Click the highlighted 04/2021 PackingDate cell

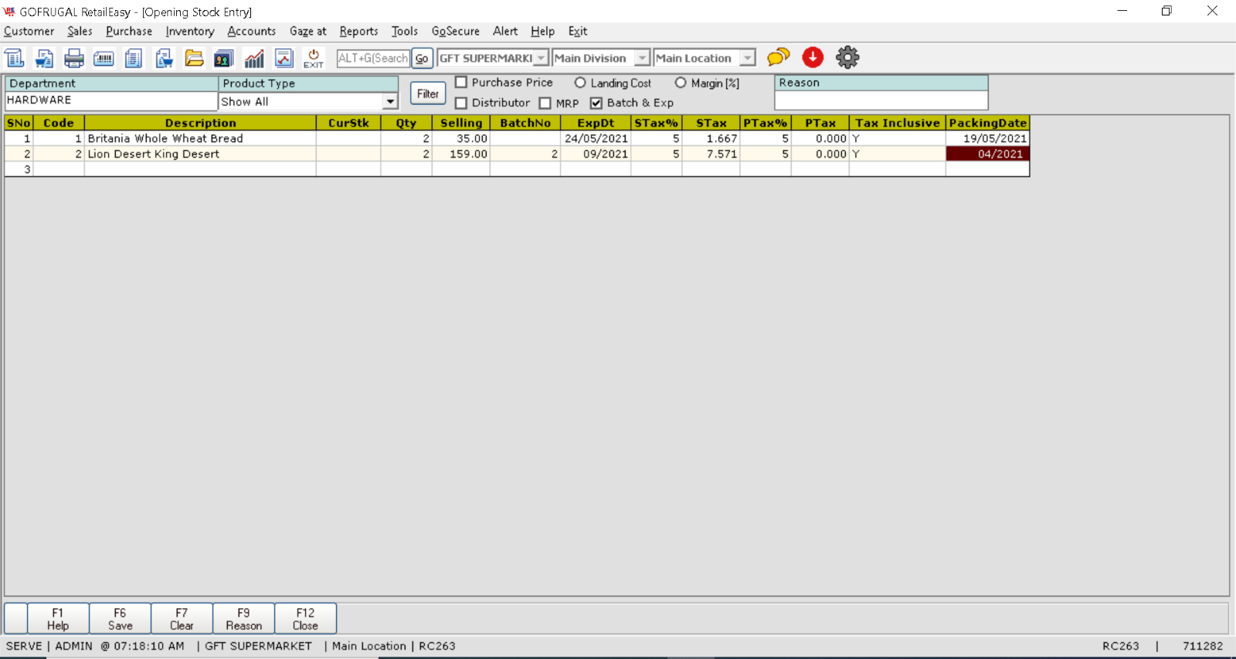tap(987, 154)
